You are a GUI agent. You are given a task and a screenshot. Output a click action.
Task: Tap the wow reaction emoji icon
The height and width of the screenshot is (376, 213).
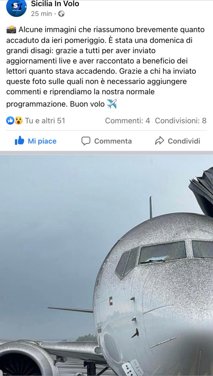pos(18,121)
